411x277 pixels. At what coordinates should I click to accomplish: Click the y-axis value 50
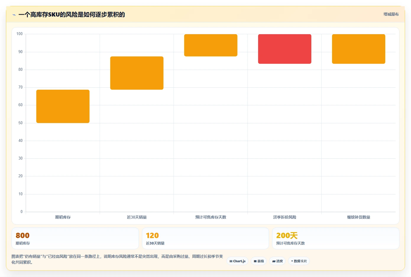(x=20, y=123)
